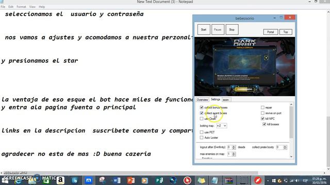
Task: Open the network signal tray icon
Action: tap(291, 180)
